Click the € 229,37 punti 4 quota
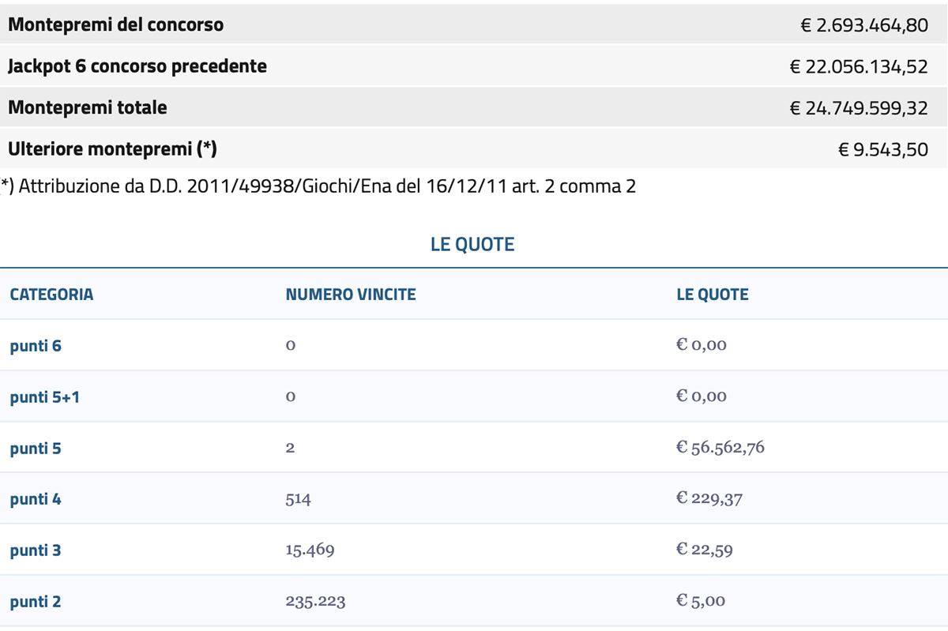Screen dimensions: 948x631 point(709,499)
